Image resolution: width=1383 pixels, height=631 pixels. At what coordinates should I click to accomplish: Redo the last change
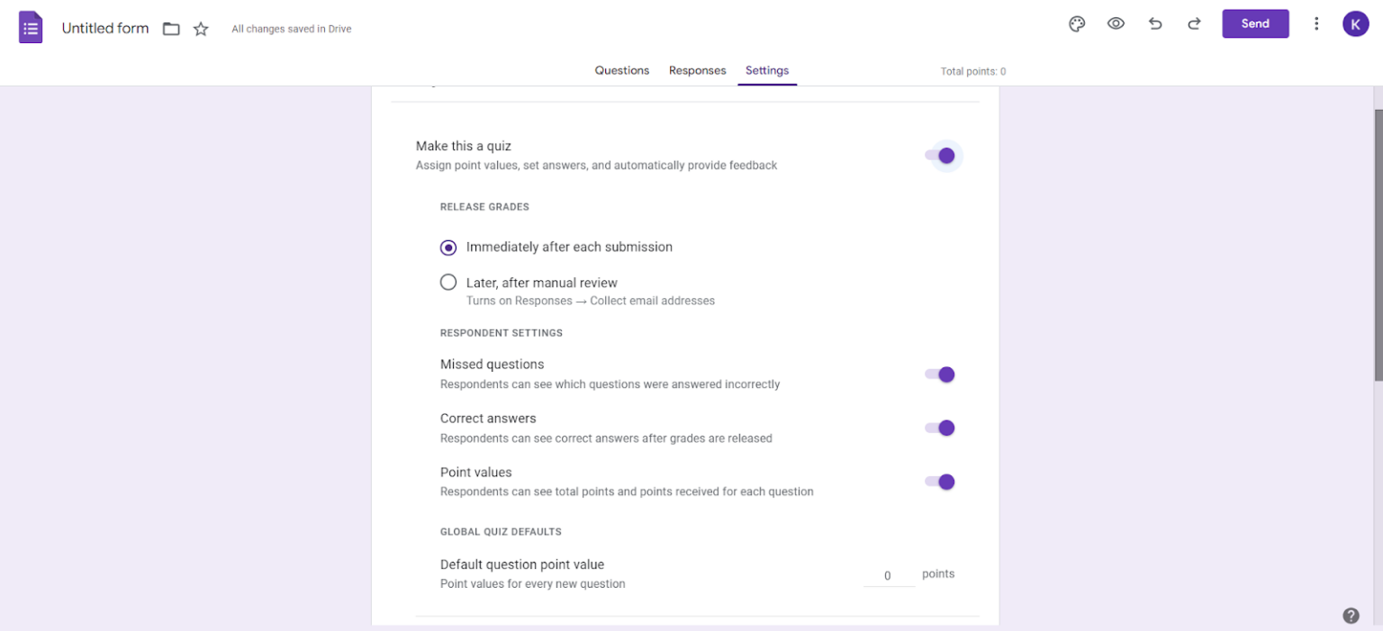[1194, 24]
